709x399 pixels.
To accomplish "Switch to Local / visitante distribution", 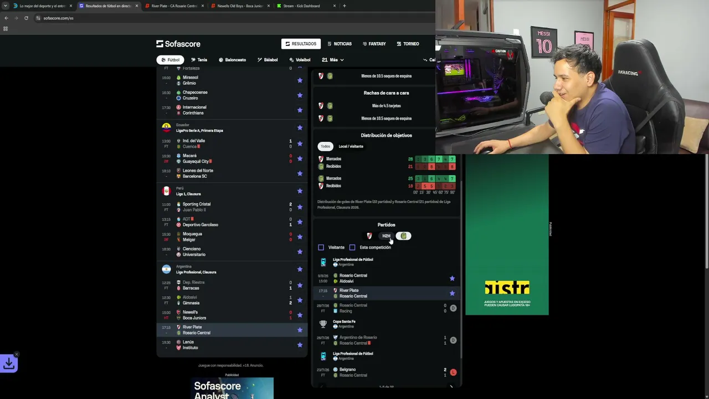I will pyautogui.click(x=351, y=146).
